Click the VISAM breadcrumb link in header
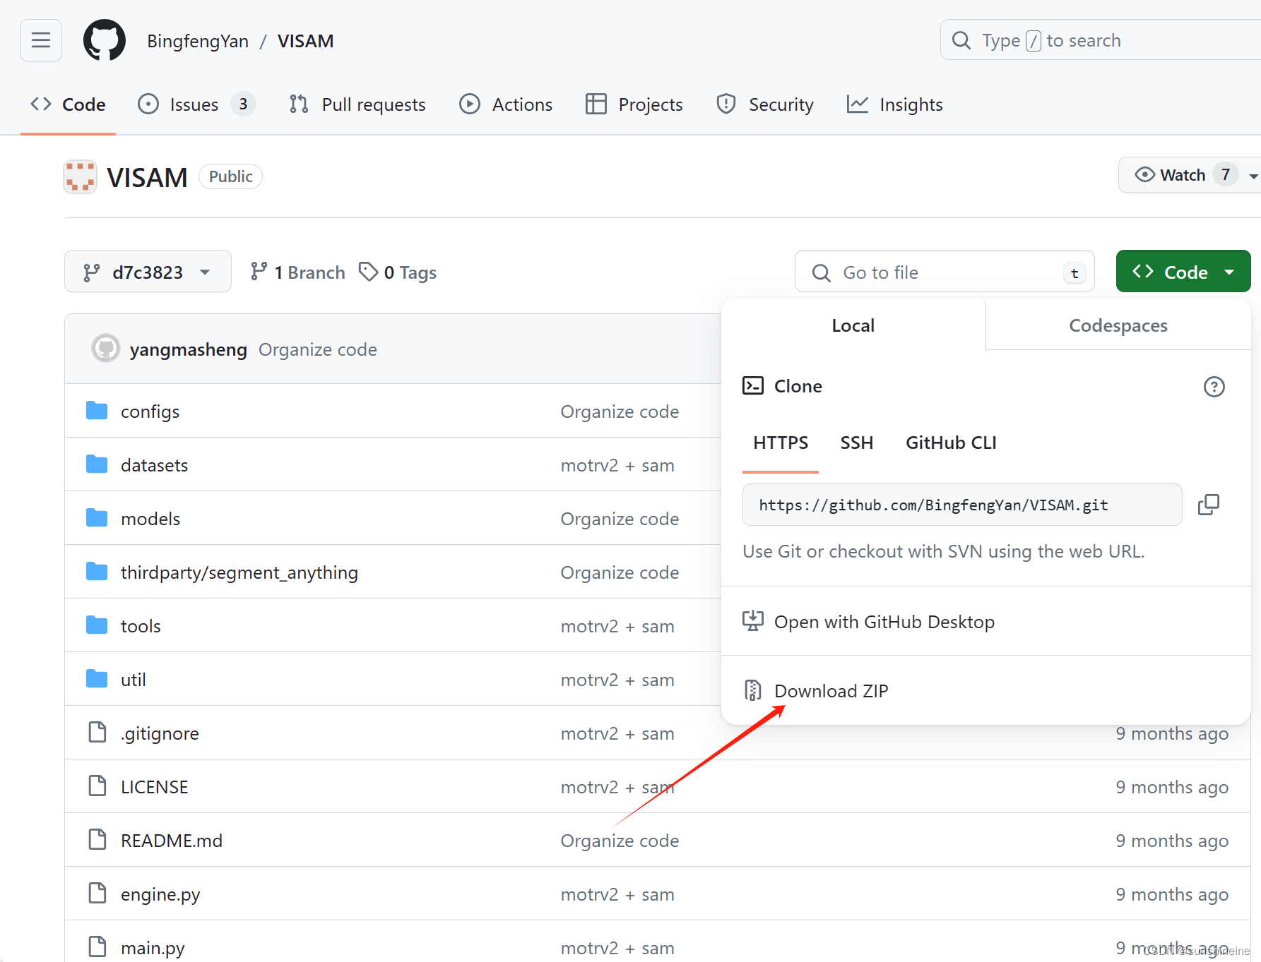This screenshot has height=962, width=1261. pos(305,41)
